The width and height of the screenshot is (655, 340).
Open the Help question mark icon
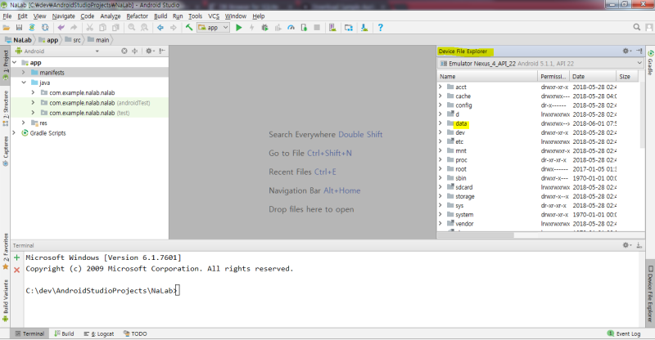[380, 28]
